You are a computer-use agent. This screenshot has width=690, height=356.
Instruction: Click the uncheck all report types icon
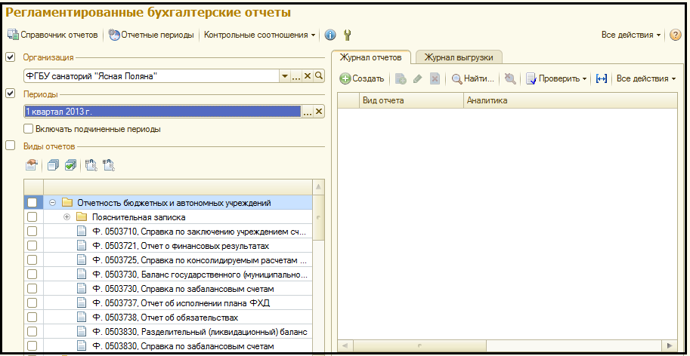pyautogui.click(x=53, y=164)
